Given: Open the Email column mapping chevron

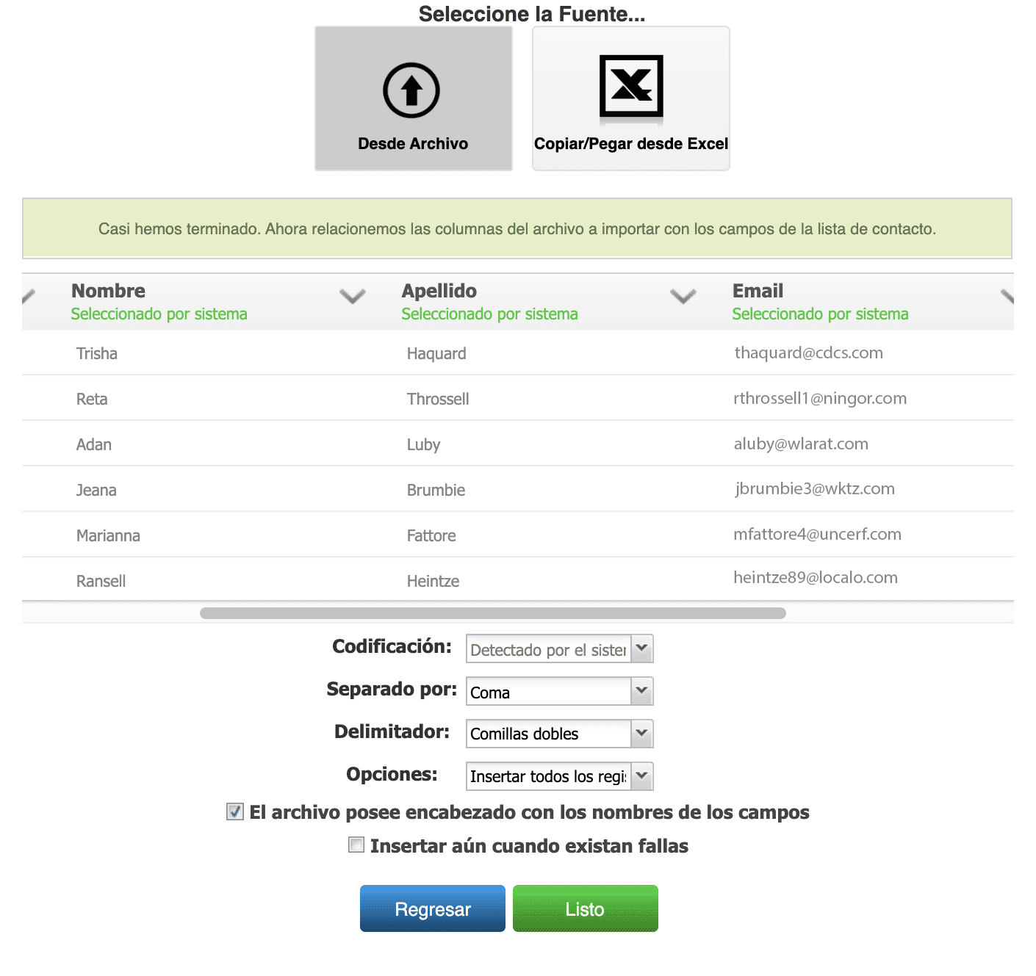Looking at the screenshot, I should pos(1007,297).
